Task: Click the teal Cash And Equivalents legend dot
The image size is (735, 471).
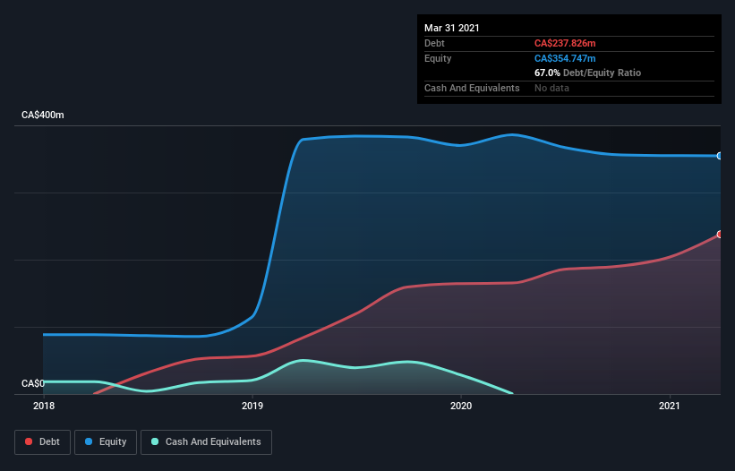Action: point(155,441)
